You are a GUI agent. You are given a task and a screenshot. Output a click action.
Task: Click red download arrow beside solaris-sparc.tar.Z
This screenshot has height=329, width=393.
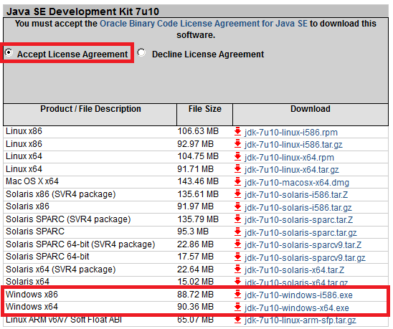[237, 219]
